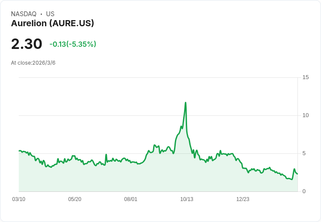Click the current price 2.30
The height and width of the screenshot is (222, 321).
pyautogui.click(x=27, y=44)
